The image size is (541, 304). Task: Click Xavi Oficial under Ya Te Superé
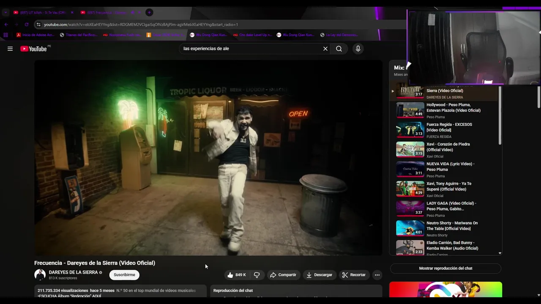point(435,196)
